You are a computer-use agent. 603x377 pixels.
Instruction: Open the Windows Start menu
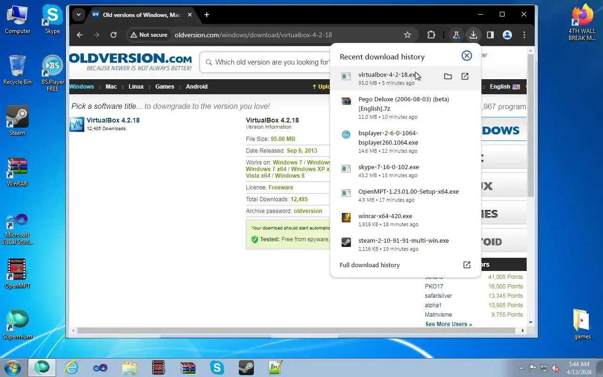coord(13,368)
